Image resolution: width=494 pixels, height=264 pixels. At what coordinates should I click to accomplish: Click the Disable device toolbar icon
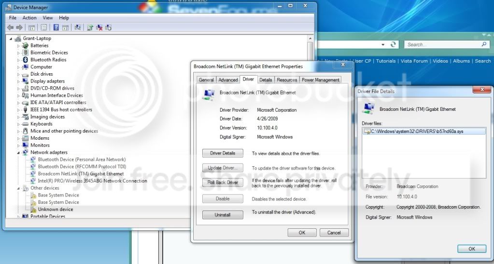(x=108, y=27)
